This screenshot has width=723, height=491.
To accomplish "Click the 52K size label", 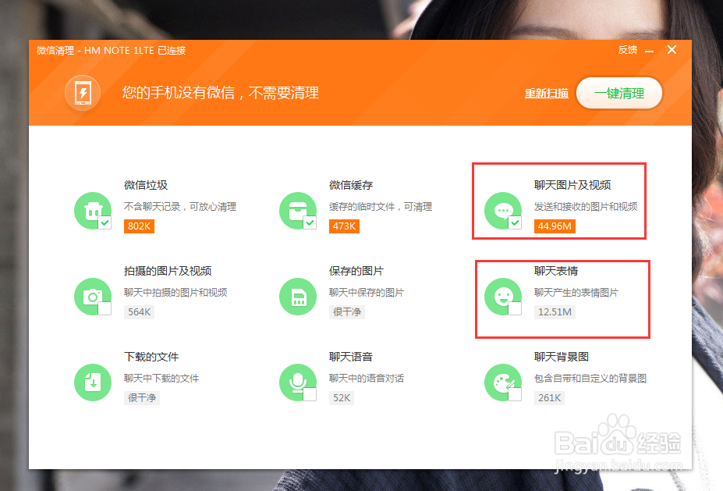I will click(x=342, y=398).
